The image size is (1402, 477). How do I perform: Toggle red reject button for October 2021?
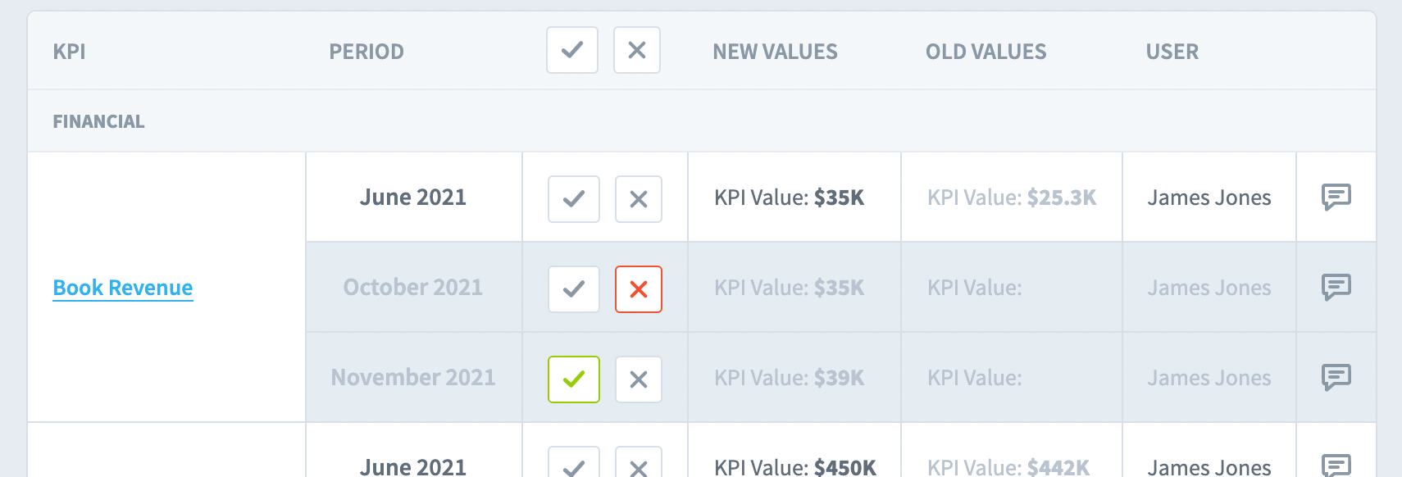click(x=639, y=289)
